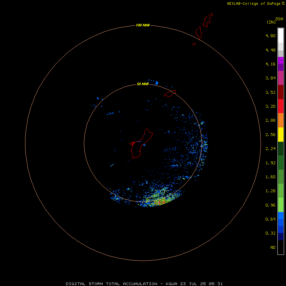Viewport: 286px width, 286px height.
Task: Click the Saipan island outline at top right
Action: pos(208,20)
